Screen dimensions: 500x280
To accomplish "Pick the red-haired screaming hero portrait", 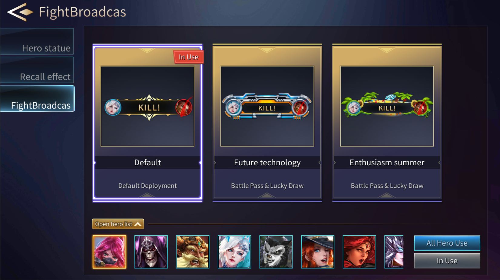I will (x=359, y=252).
